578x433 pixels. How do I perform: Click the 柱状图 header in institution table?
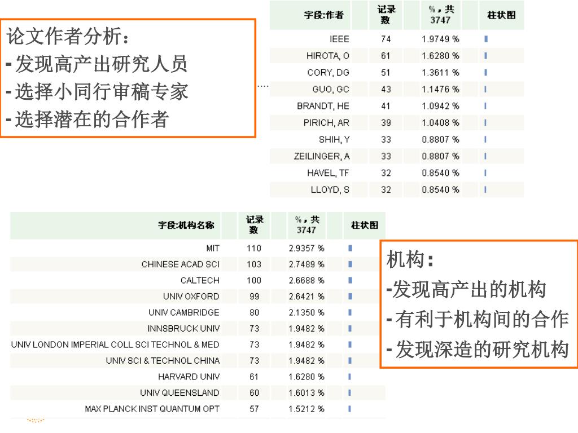[x=365, y=225]
